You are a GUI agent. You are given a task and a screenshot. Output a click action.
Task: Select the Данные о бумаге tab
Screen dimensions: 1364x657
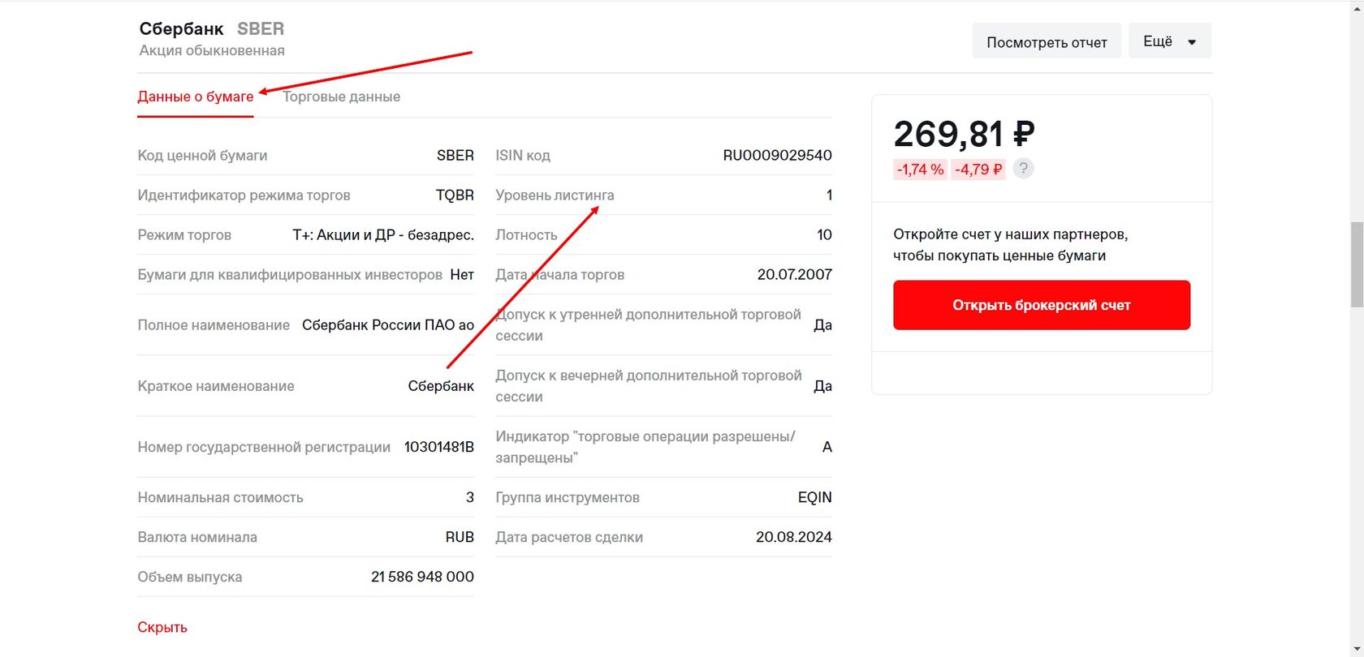pyautogui.click(x=196, y=97)
